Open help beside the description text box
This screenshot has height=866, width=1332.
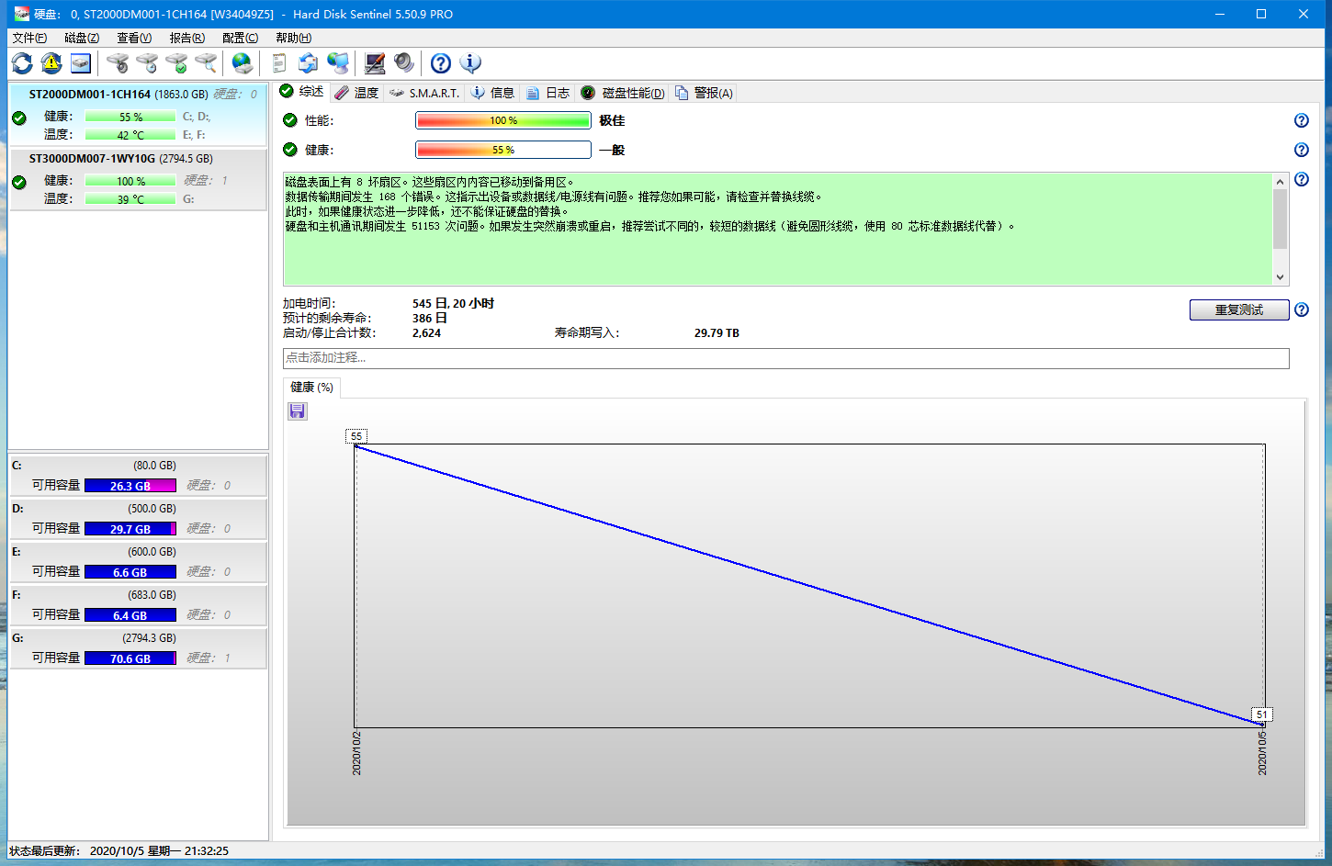pos(1302,179)
